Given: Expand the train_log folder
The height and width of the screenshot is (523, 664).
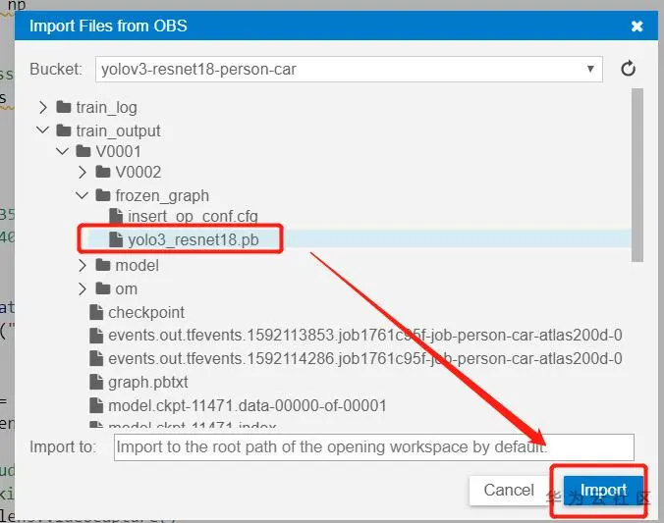Looking at the screenshot, I should (x=43, y=108).
